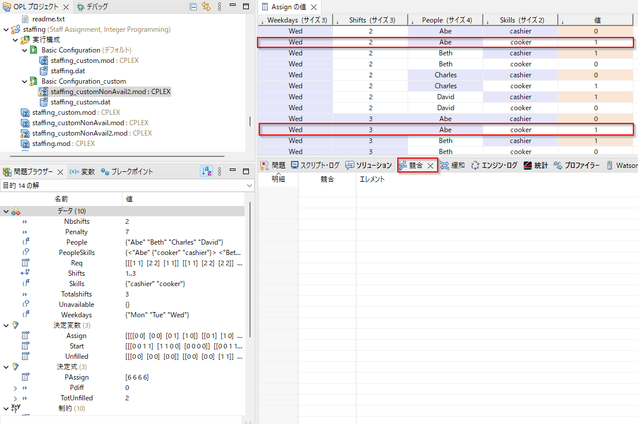The image size is (638, 424).
Task: Minimize the problem browser panel
Action: 233,170
